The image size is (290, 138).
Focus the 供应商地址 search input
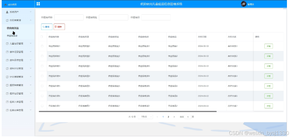pyautogui.click(x=113, y=17)
